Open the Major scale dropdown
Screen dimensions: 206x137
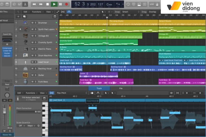click(31, 126)
